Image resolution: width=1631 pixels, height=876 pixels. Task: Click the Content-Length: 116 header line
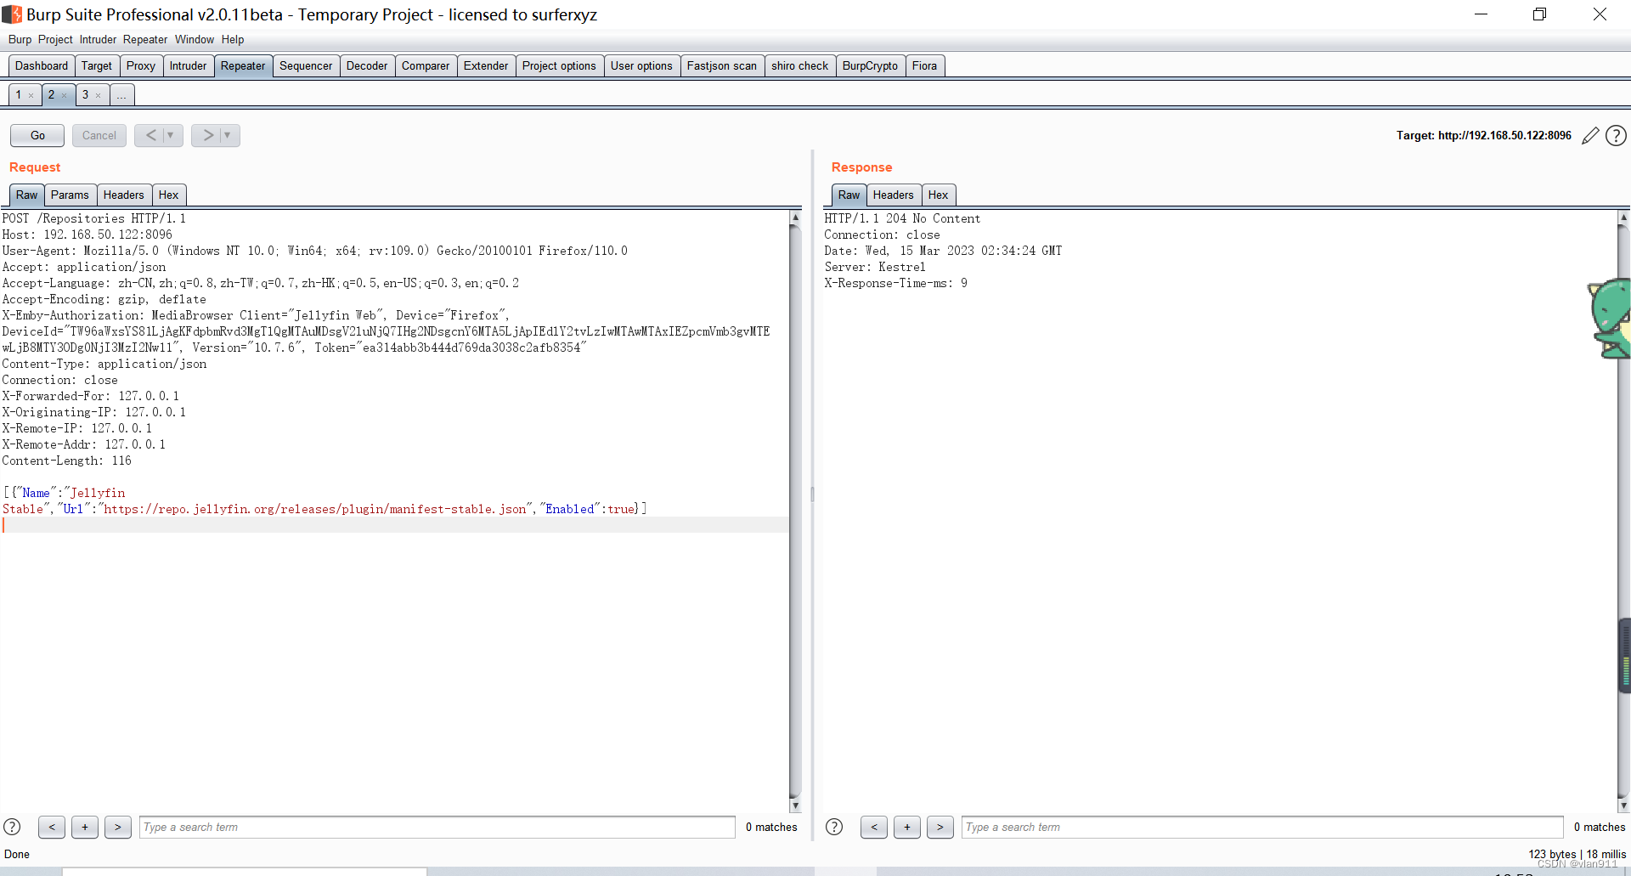pos(67,461)
